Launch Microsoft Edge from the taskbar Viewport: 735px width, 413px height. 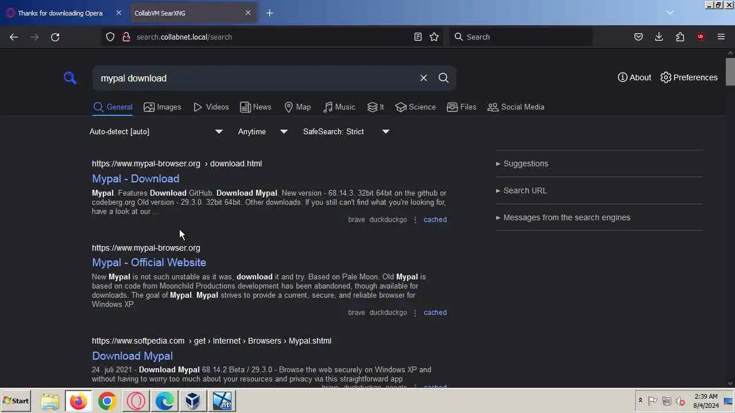tap(164, 401)
